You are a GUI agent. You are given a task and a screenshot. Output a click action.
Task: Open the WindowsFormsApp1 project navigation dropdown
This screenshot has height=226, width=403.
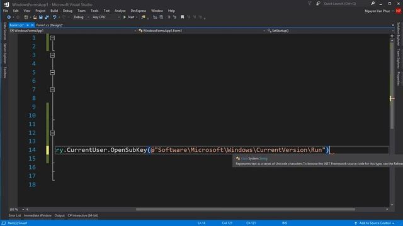pos(73,31)
